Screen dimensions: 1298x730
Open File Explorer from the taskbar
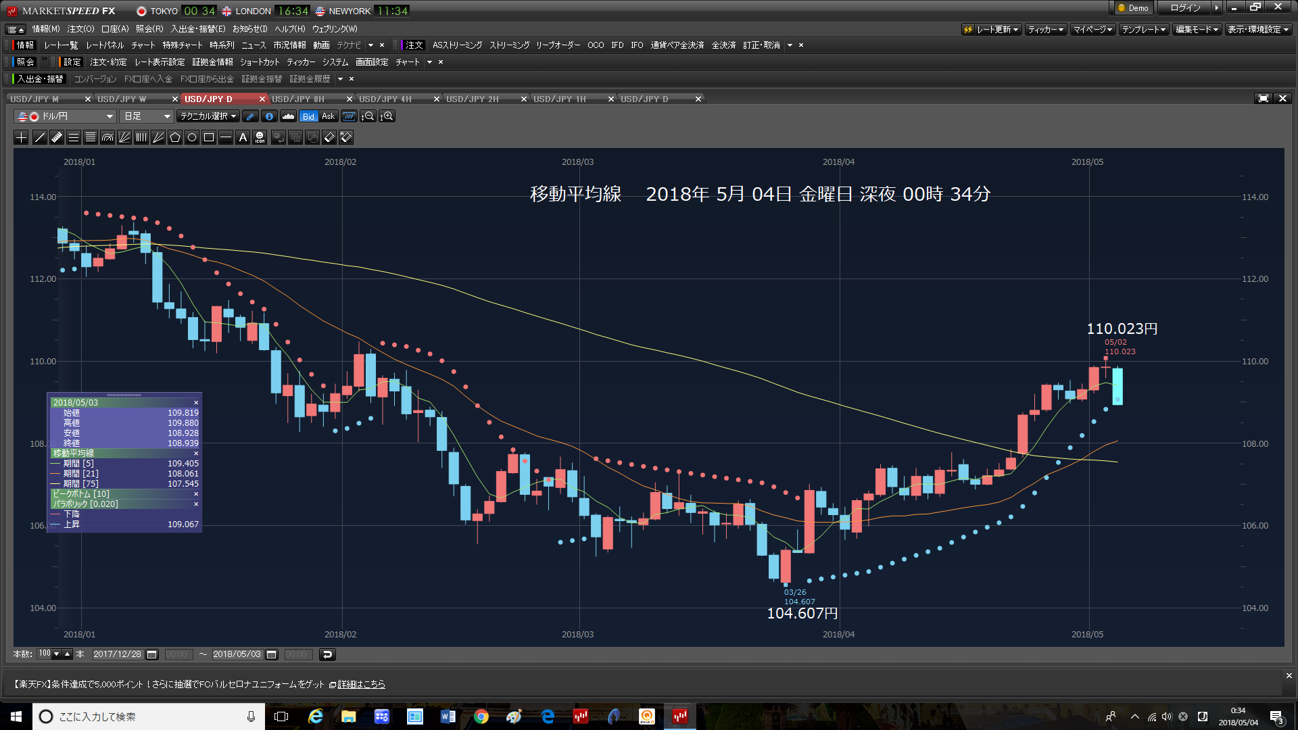click(348, 716)
